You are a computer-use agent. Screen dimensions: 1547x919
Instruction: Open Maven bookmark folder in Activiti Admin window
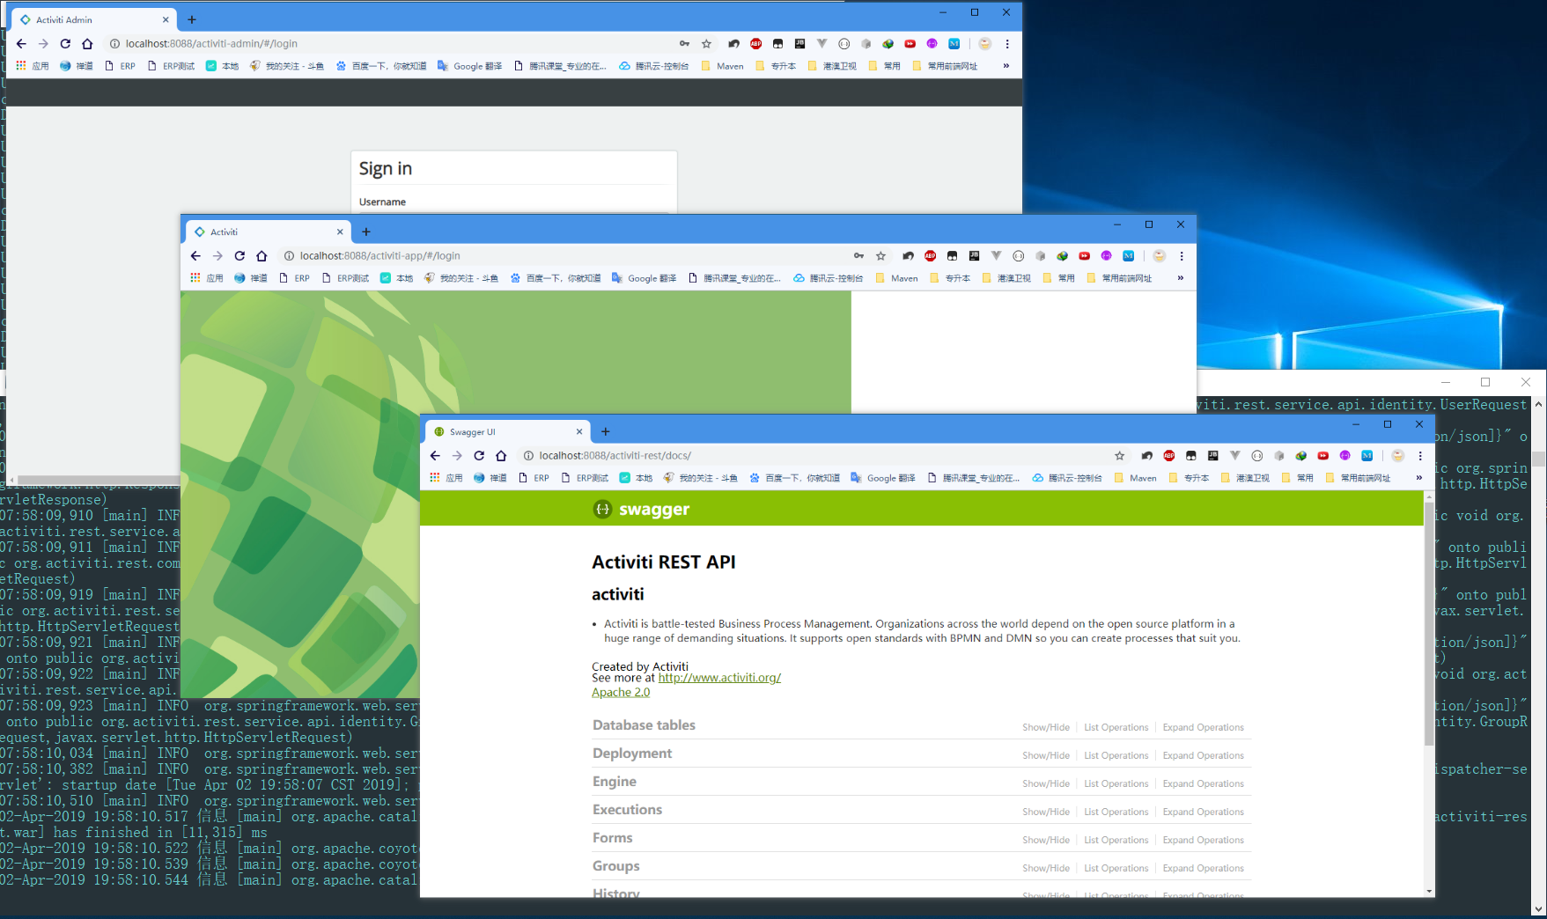pos(723,66)
